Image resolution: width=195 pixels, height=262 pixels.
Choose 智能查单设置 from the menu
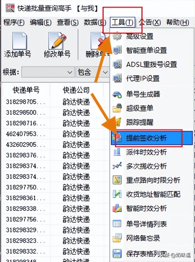[x=147, y=50]
